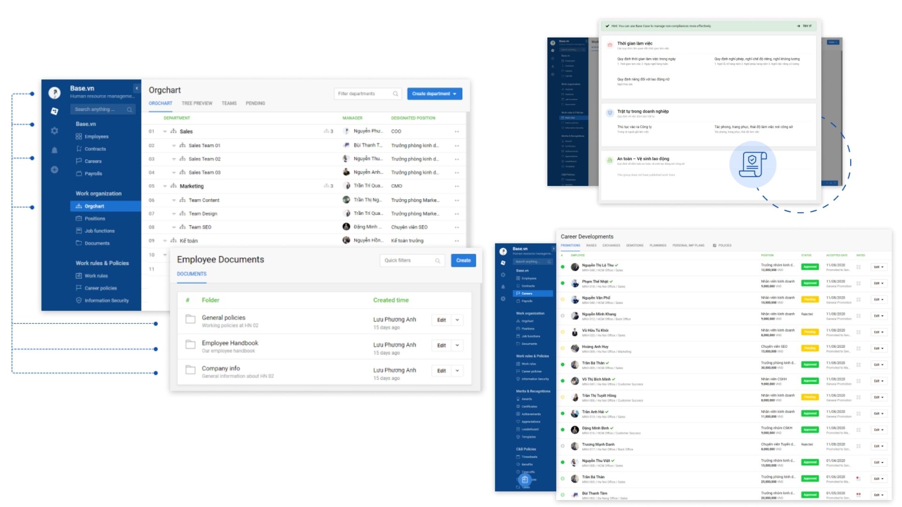
Task: Expand the Sales Team 01 row
Action: [x=174, y=146]
